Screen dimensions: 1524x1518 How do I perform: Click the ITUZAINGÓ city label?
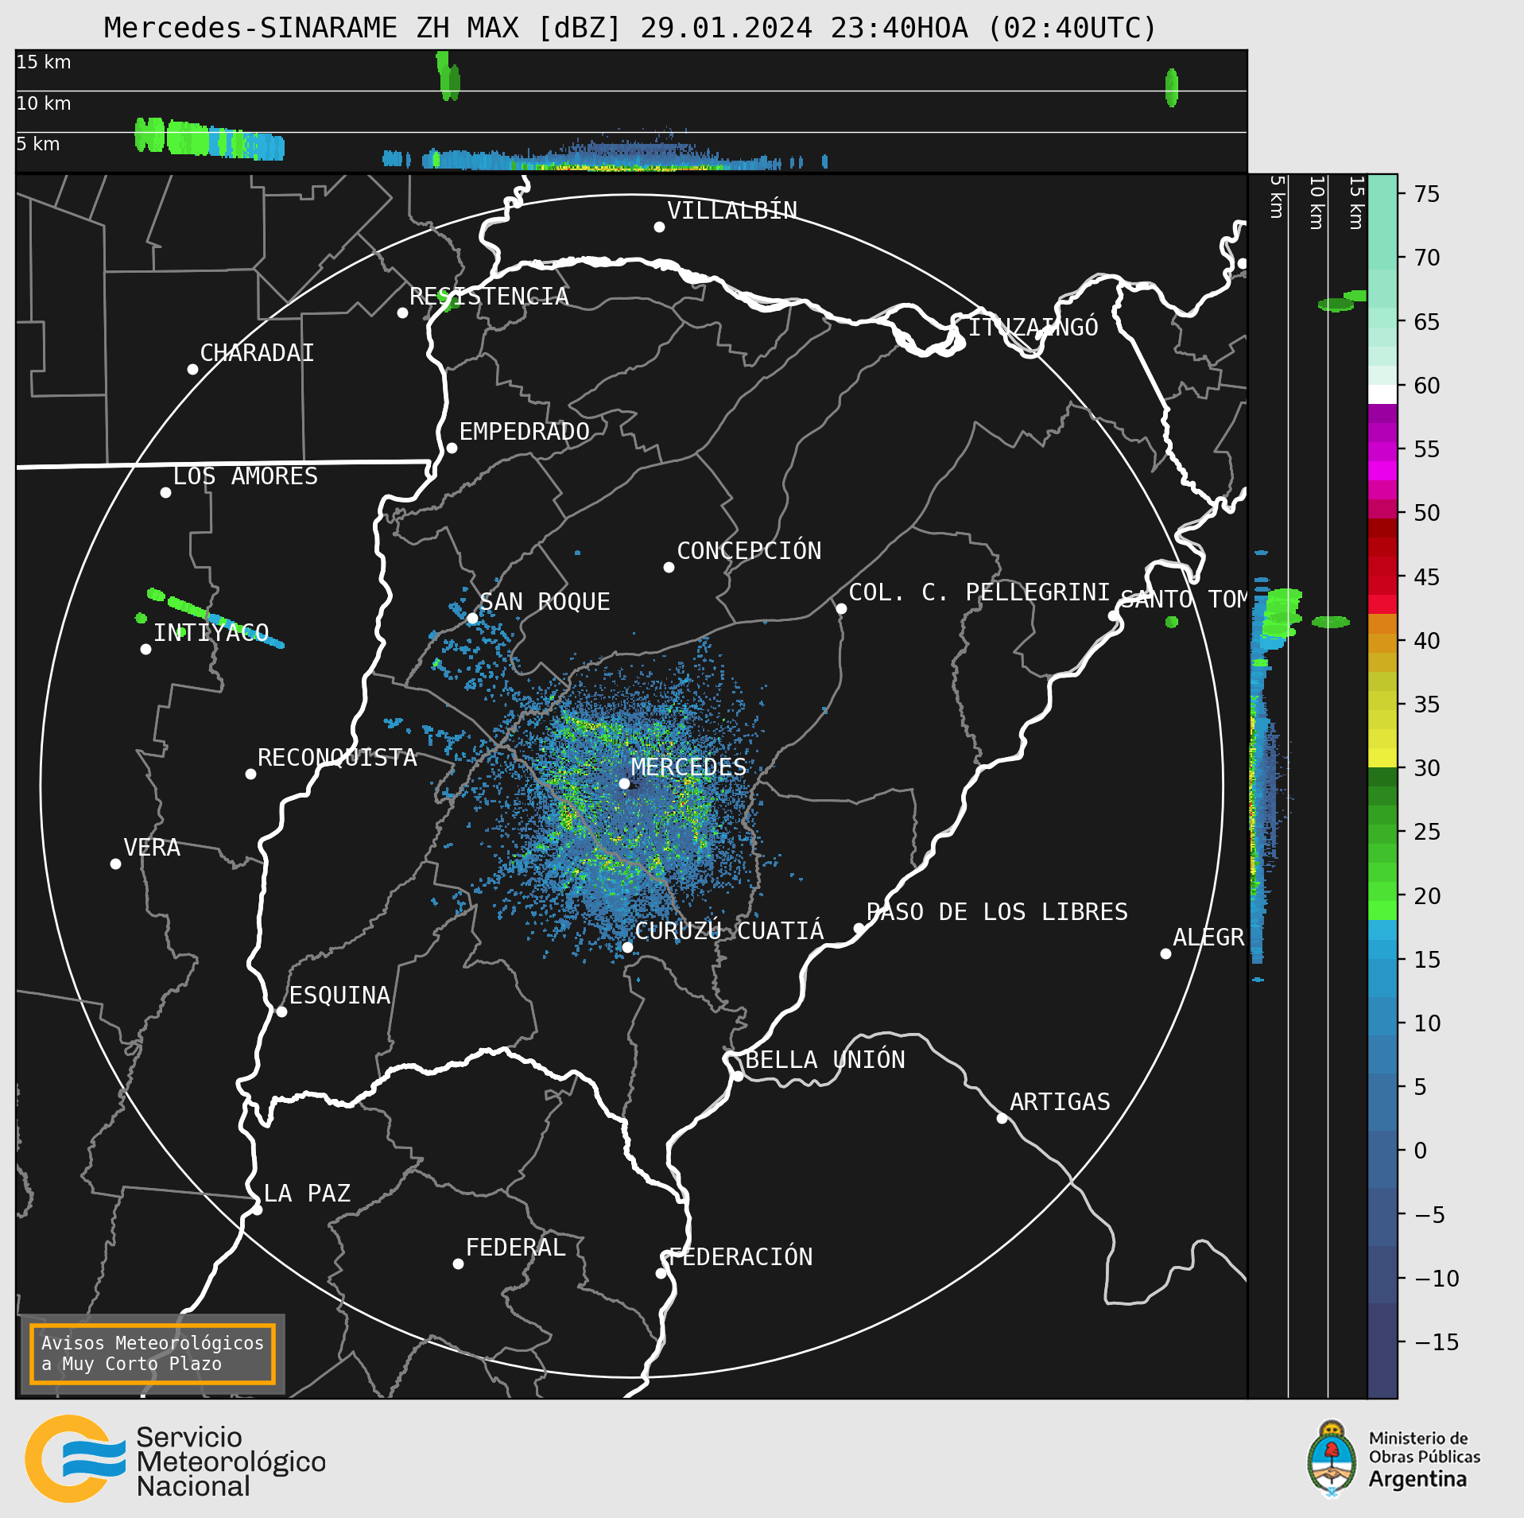click(x=1033, y=327)
